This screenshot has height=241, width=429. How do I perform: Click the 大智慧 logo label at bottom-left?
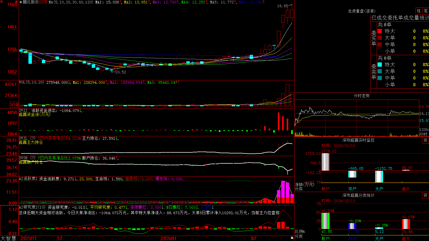click(x=8, y=238)
